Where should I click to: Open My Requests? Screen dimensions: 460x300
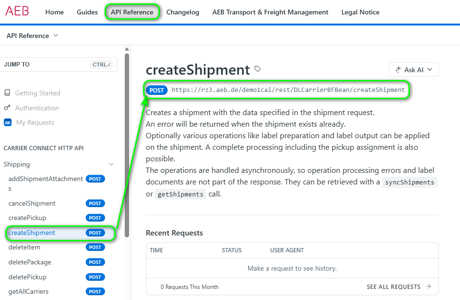(x=35, y=122)
